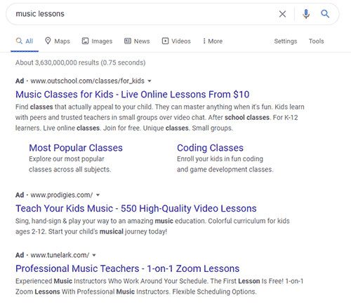Click the Ad label beside the outschool.com URL

(20, 81)
